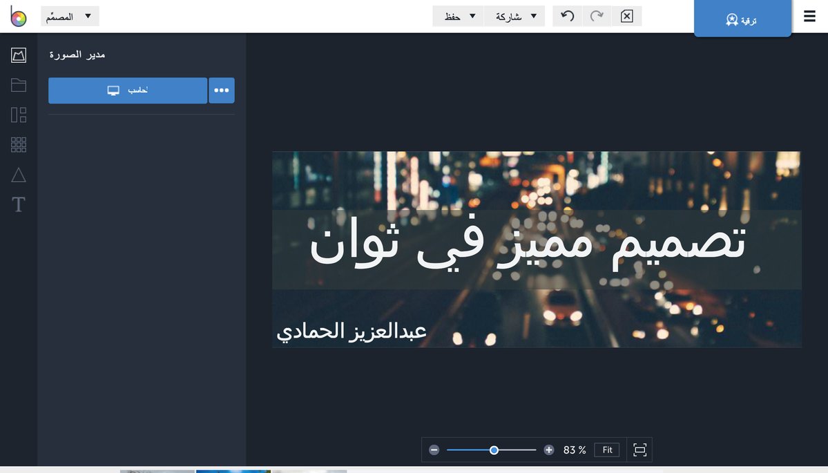Open the triangle graphics tool
The height and width of the screenshot is (473, 828).
tap(19, 175)
